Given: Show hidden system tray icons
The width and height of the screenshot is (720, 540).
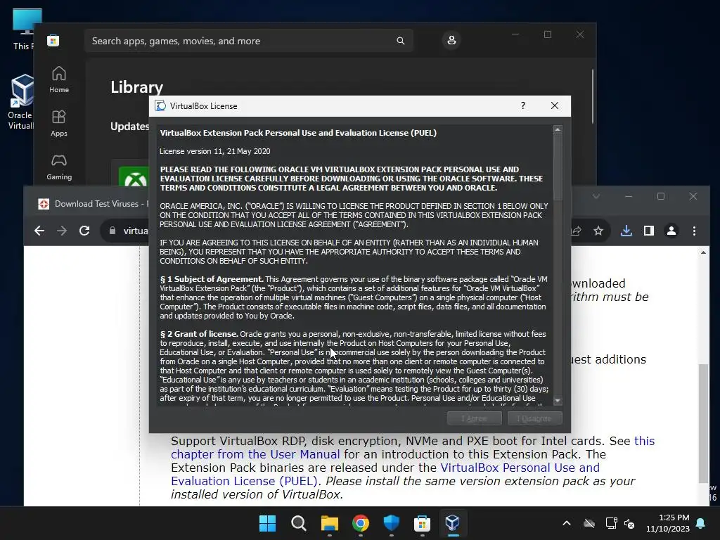Looking at the screenshot, I should coord(567,523).
